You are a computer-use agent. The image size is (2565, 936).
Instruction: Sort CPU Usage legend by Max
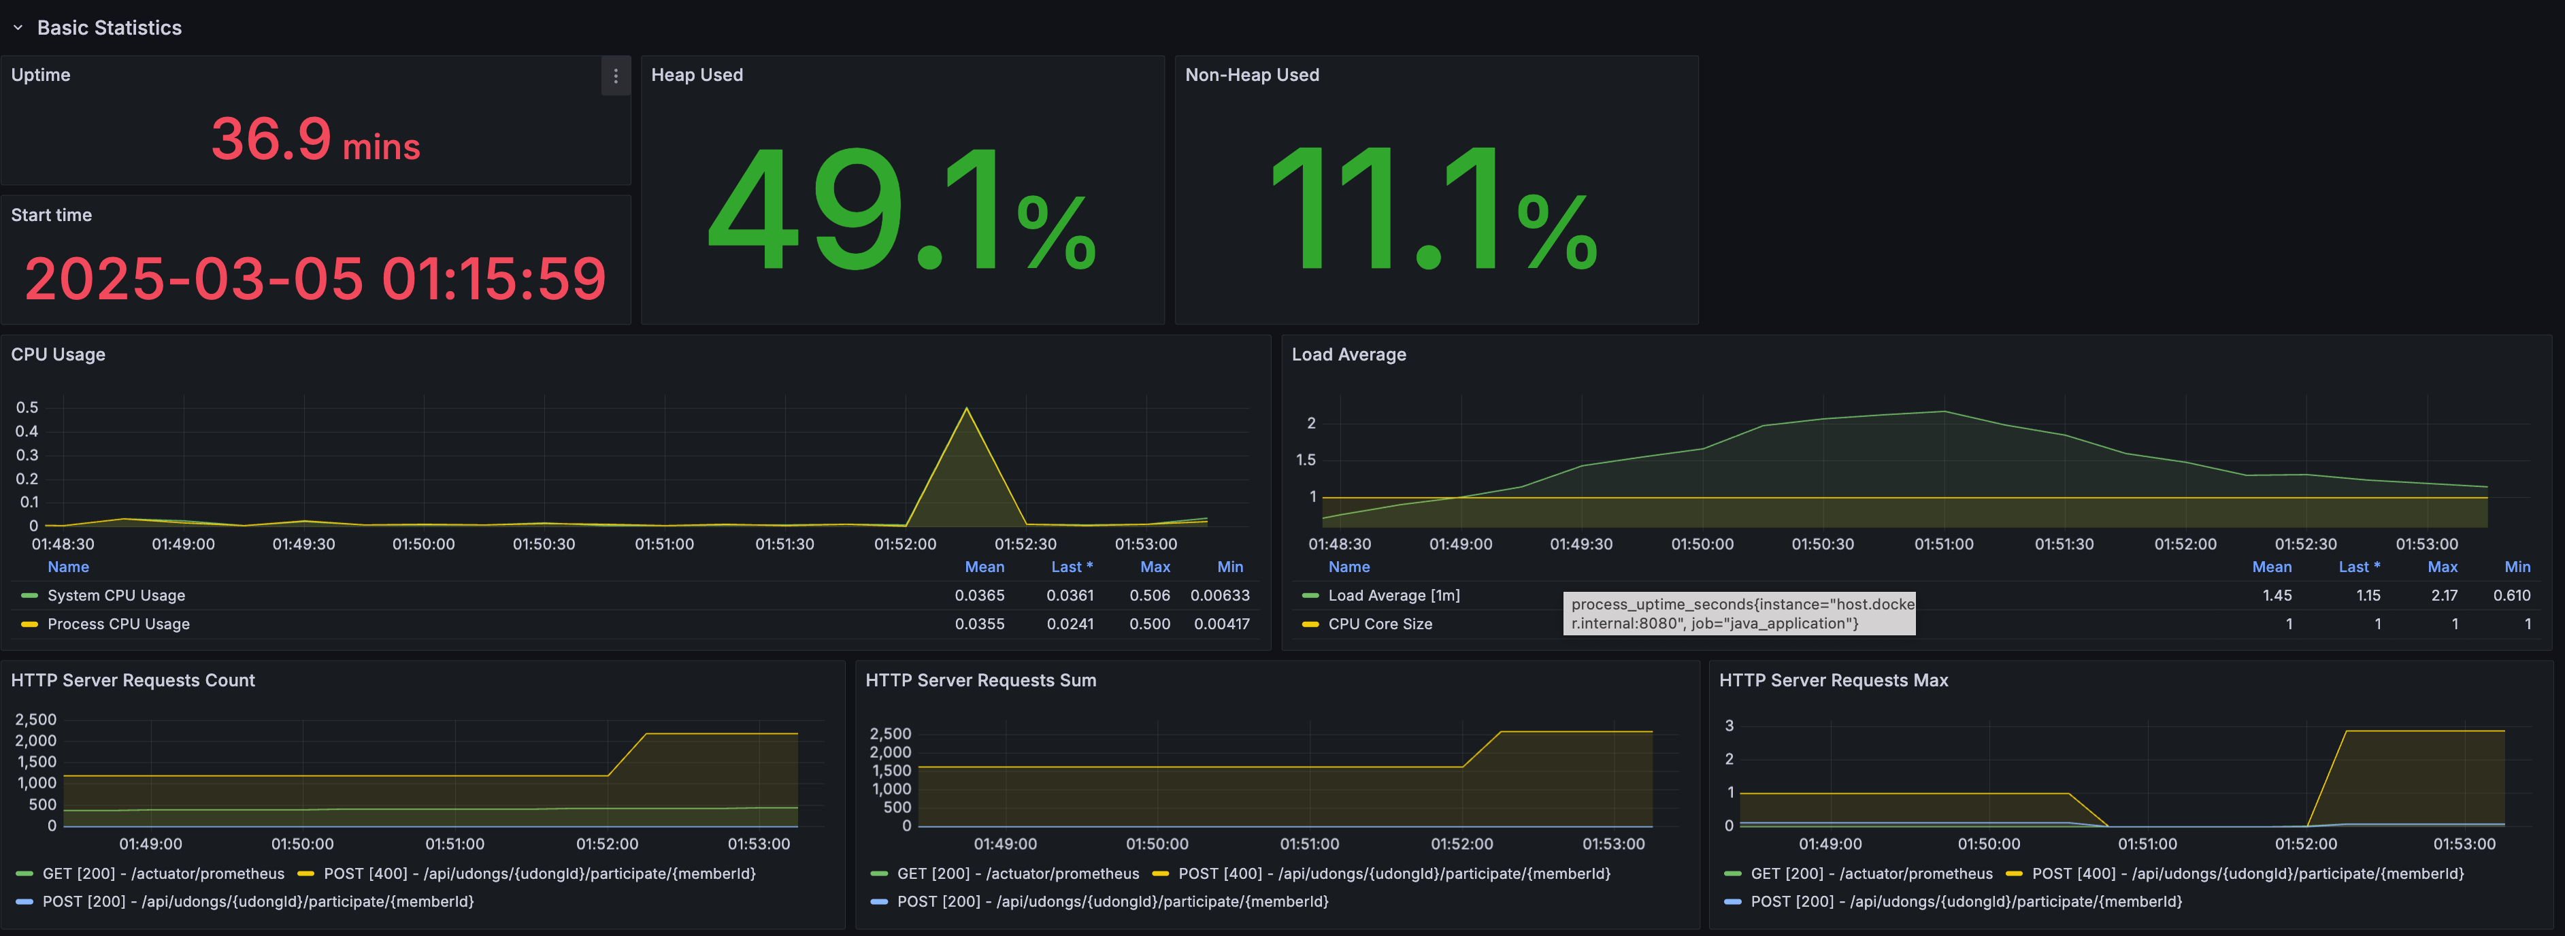1155,567
